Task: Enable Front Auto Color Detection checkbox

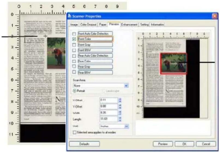Action: coord(74,34)
